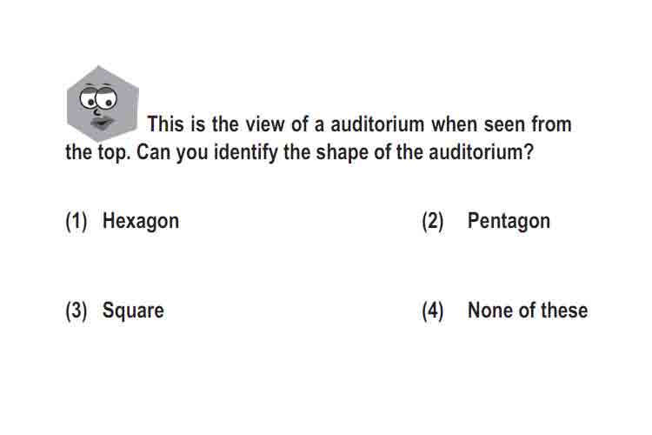Select the Hexagon answer option

point(141,221)
